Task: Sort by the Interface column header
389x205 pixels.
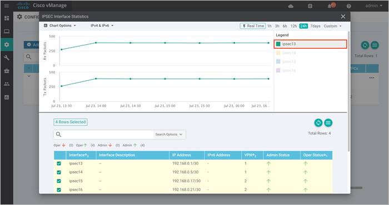Action: click(x=81, y=155)
